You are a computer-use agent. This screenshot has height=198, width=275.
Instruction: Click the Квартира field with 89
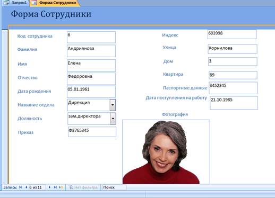click(233, 75)
